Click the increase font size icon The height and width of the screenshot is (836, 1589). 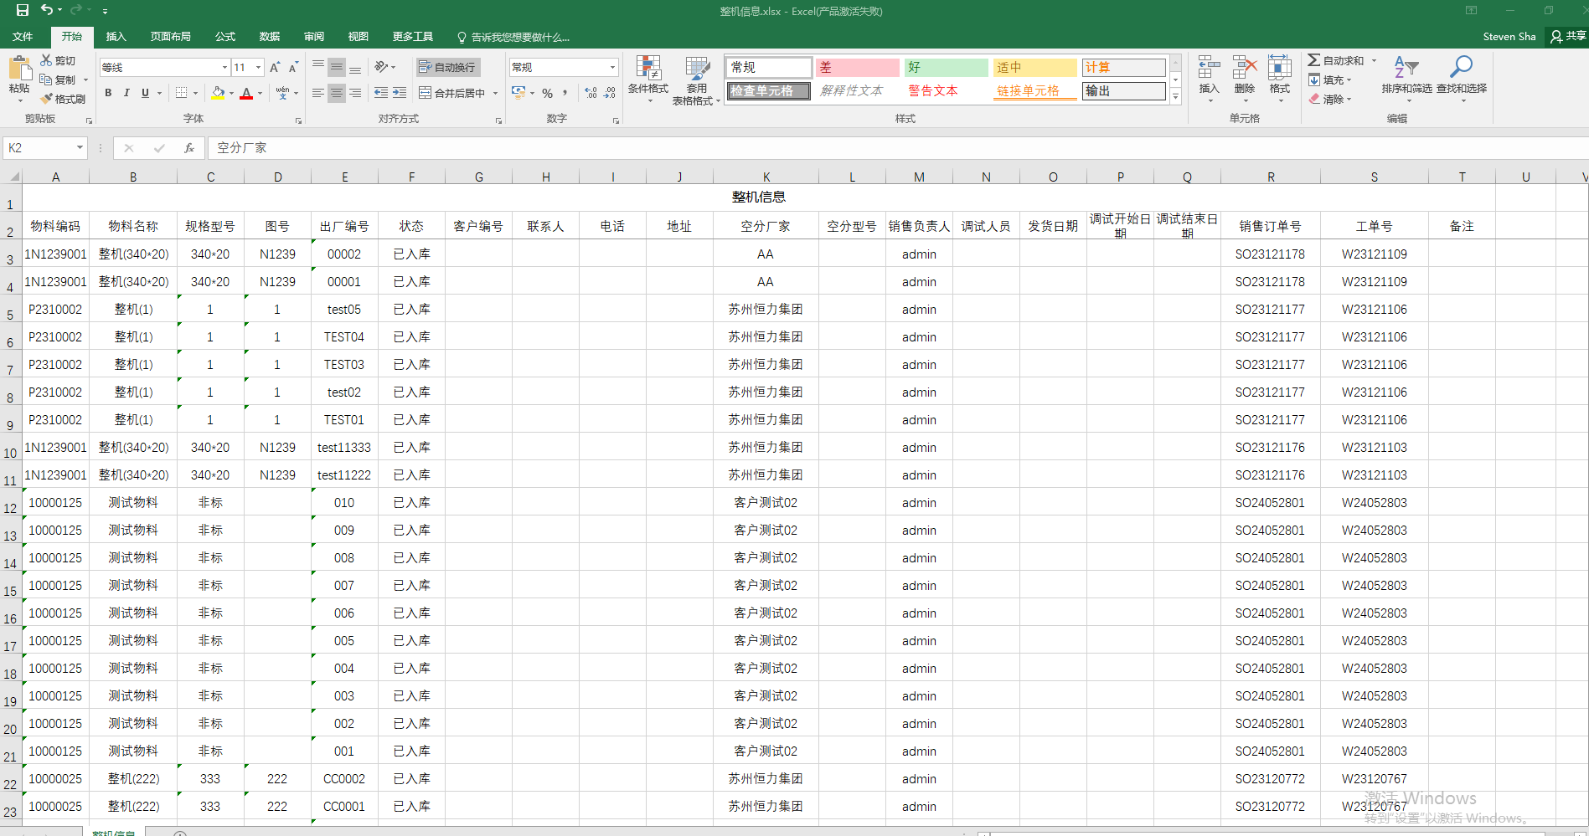click(x=275, y=67)
